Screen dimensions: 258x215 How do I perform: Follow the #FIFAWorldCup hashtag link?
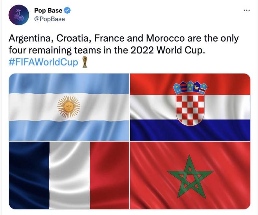click(x=43, y=62)
